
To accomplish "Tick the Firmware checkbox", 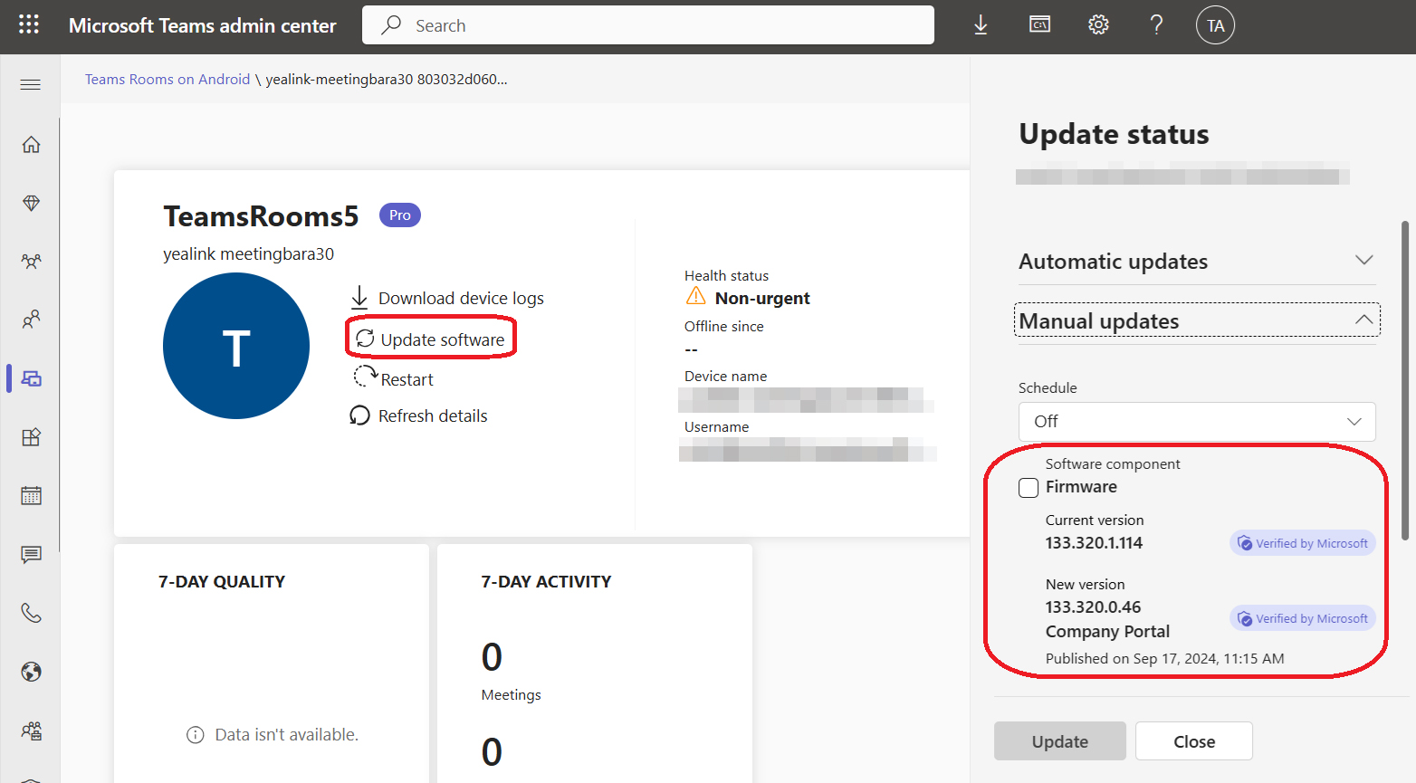I will pos(1029,488).
